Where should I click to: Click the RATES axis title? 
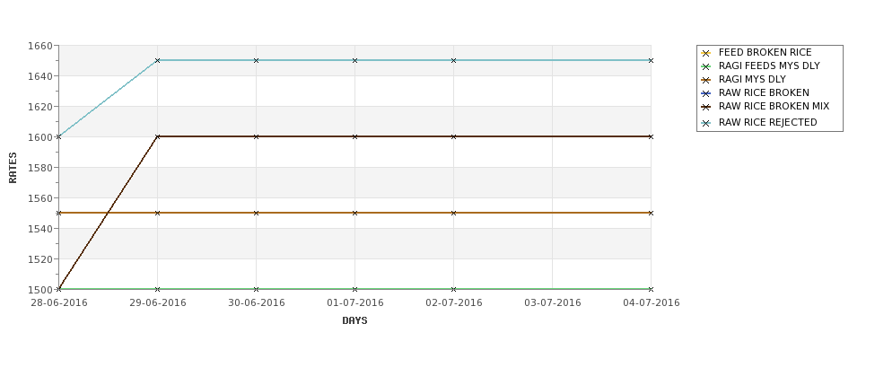coord(13,168)
